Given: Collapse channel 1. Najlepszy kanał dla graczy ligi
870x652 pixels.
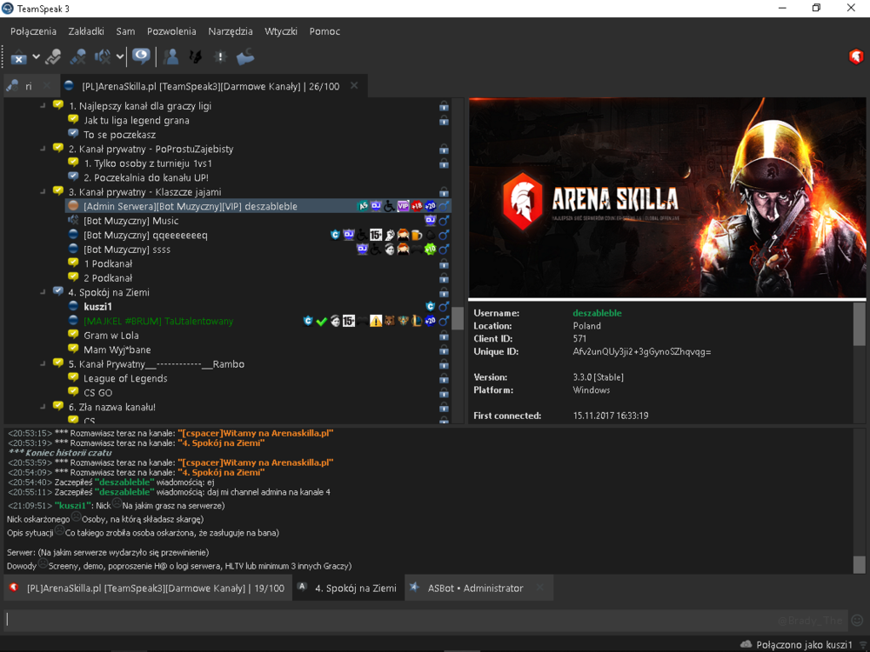Looking at the screenshot, I should [x=43, y=105].
